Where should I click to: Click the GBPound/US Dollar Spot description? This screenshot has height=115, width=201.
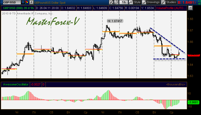[x=50, y=3]
